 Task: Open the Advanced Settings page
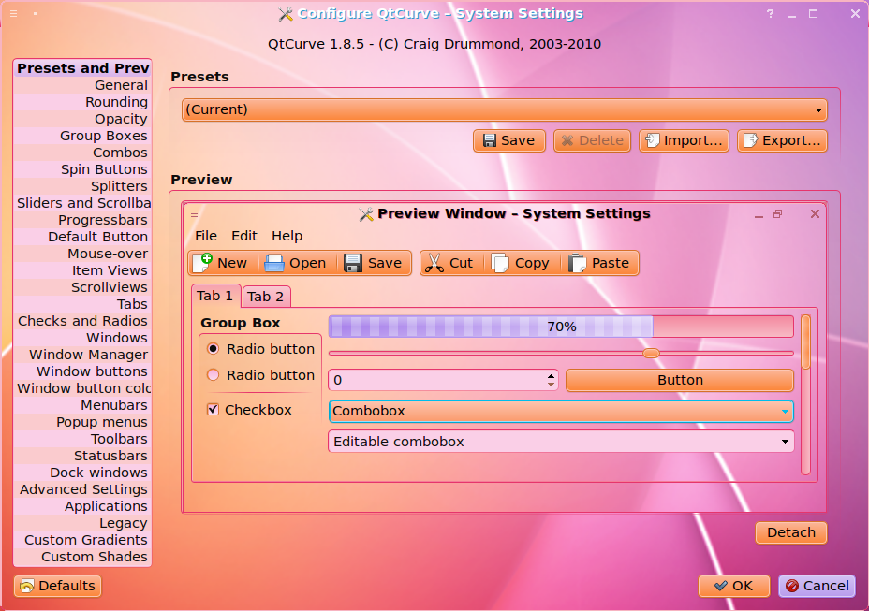tap(82, 489)
